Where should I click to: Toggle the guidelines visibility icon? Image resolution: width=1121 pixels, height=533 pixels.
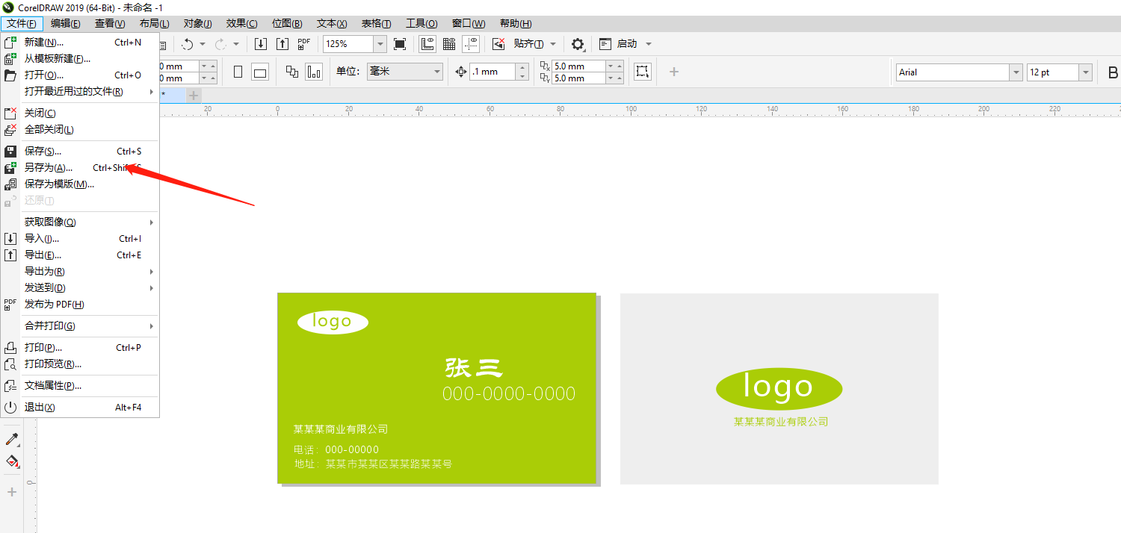471,43
